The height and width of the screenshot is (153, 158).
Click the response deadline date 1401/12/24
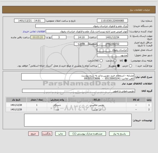[x=112, y=37]
